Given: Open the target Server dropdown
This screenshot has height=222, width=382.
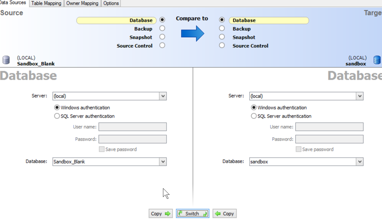Looking at the screenshot, I should tap(360, 96).
